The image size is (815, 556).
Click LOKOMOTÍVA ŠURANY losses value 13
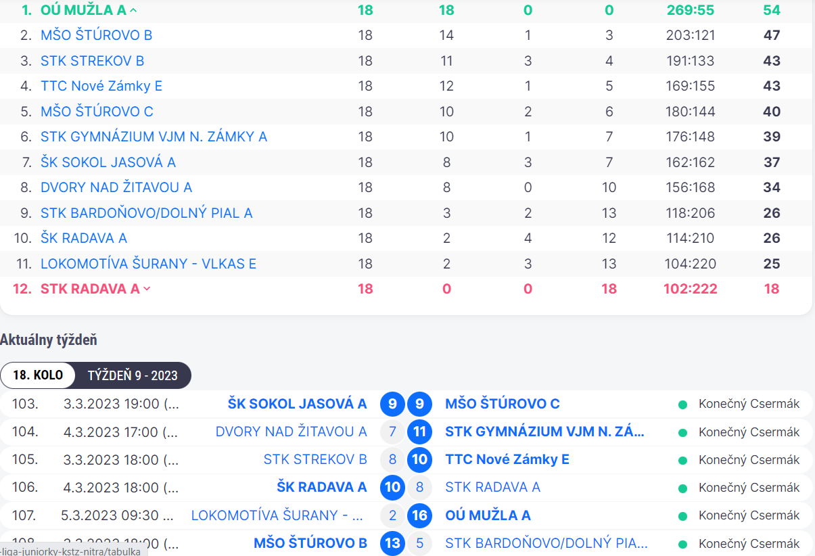tap(609, 264)
